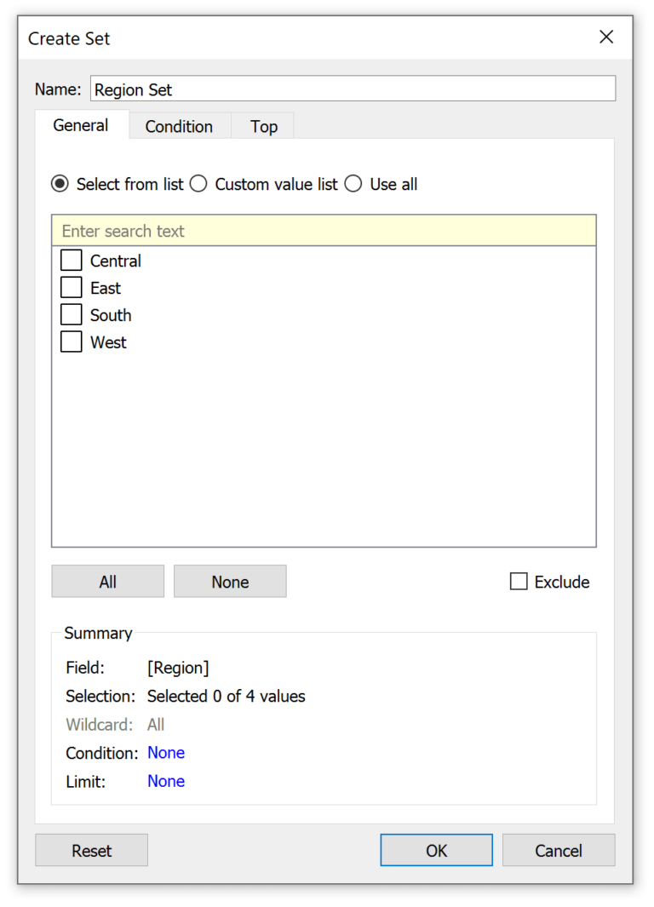Cancel the Create Set dialog
The height and width of the screenshot is (907, 654).
[x=558, y=850]
